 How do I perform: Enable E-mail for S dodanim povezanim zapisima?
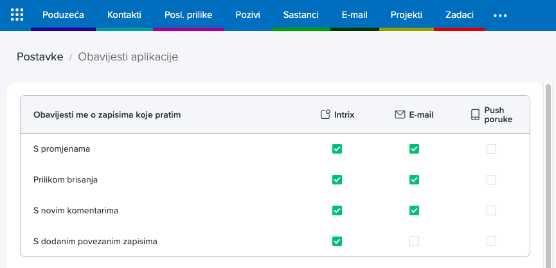414,242
